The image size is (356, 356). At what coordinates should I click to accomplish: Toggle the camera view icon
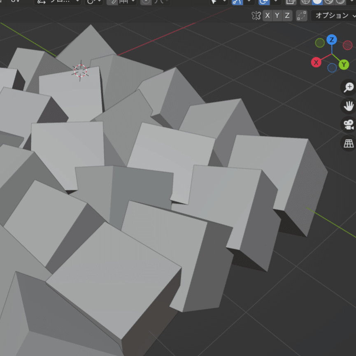(348, 125)
